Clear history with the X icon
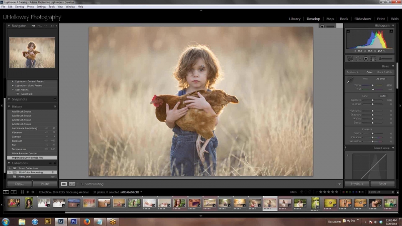 pyautogui.click(x=55, y=106)
